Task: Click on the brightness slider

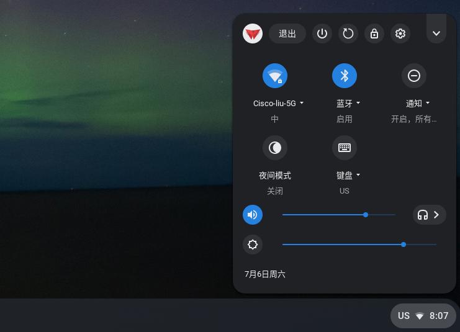Action: [x=359, y=245]
